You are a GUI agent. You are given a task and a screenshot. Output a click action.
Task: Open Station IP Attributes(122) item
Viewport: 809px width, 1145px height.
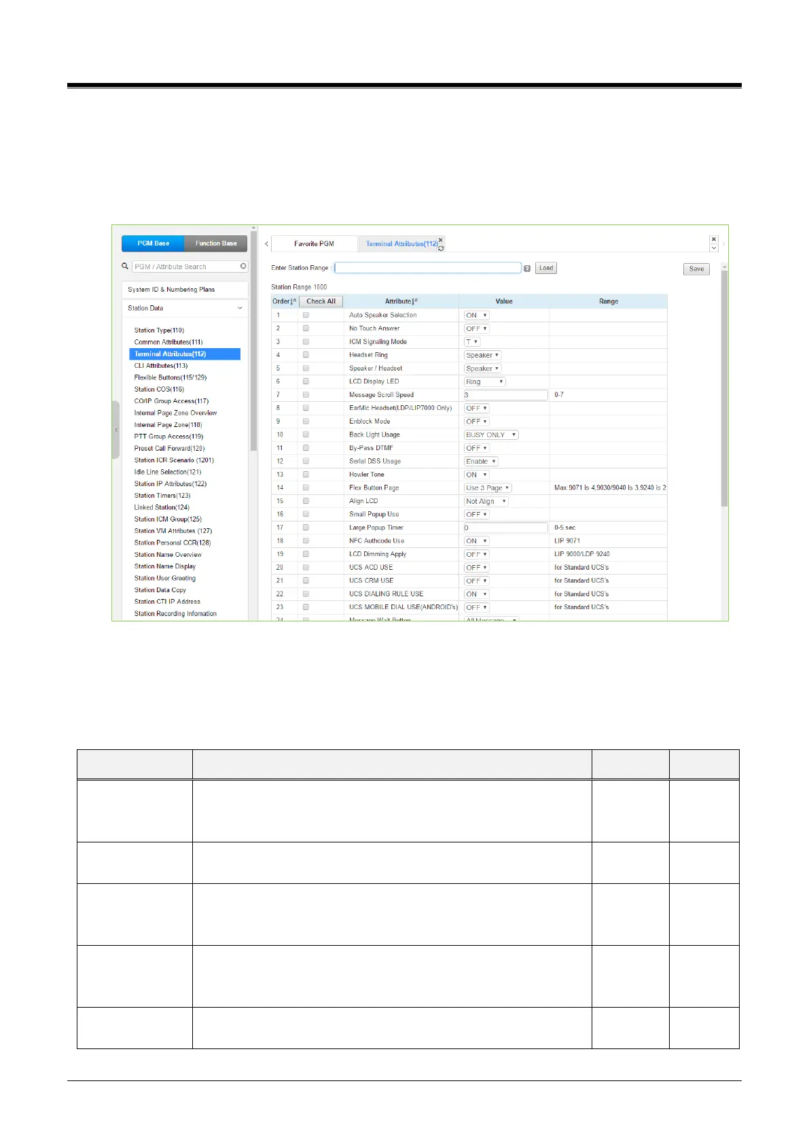point(170,484)
